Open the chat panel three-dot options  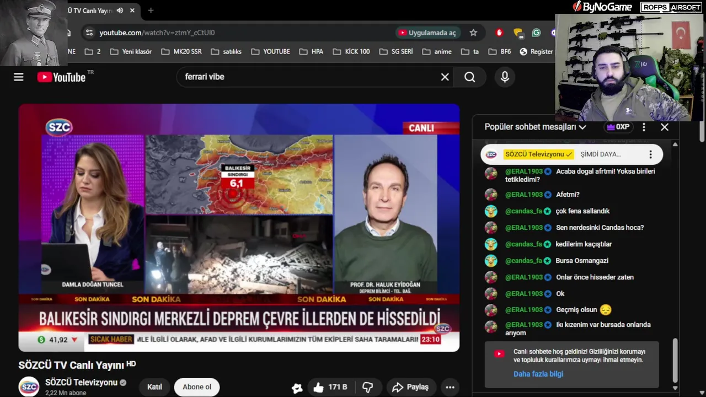coord(644,127)
